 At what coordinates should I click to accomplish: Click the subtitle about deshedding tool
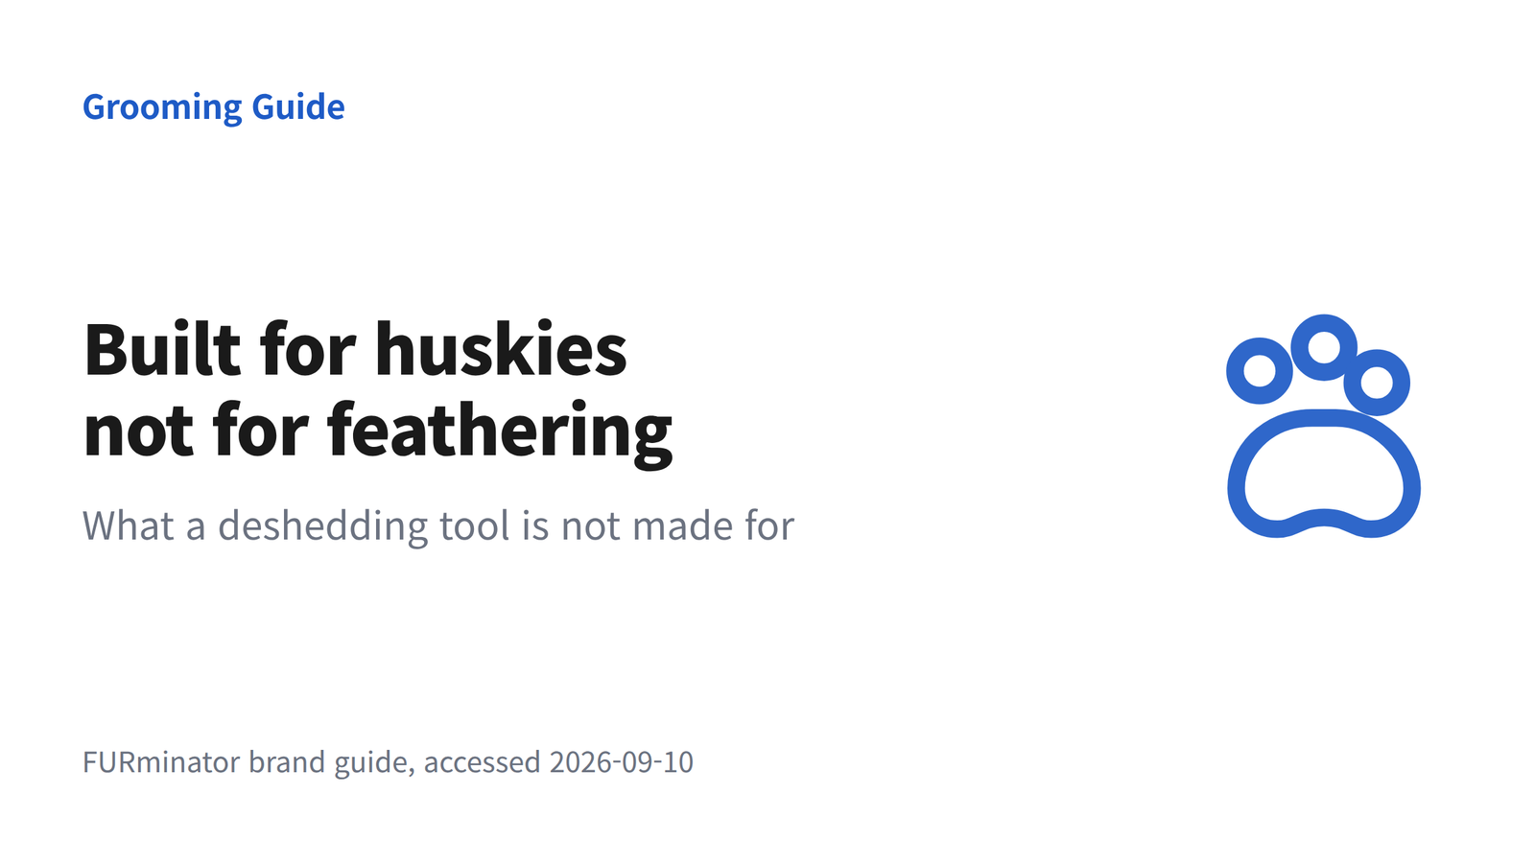[438, 526]
